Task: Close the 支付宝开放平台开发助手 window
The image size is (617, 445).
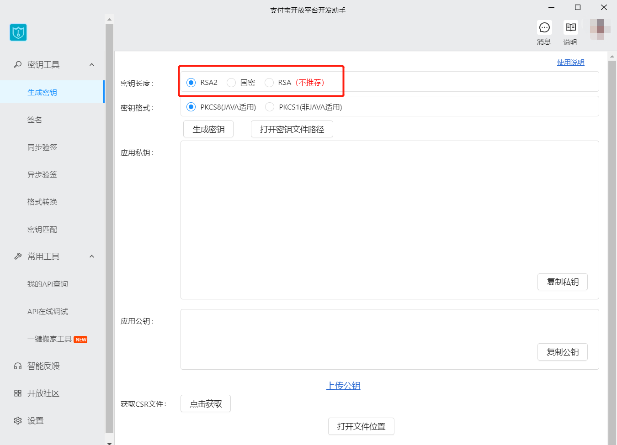Action: [x=604, y=7]
